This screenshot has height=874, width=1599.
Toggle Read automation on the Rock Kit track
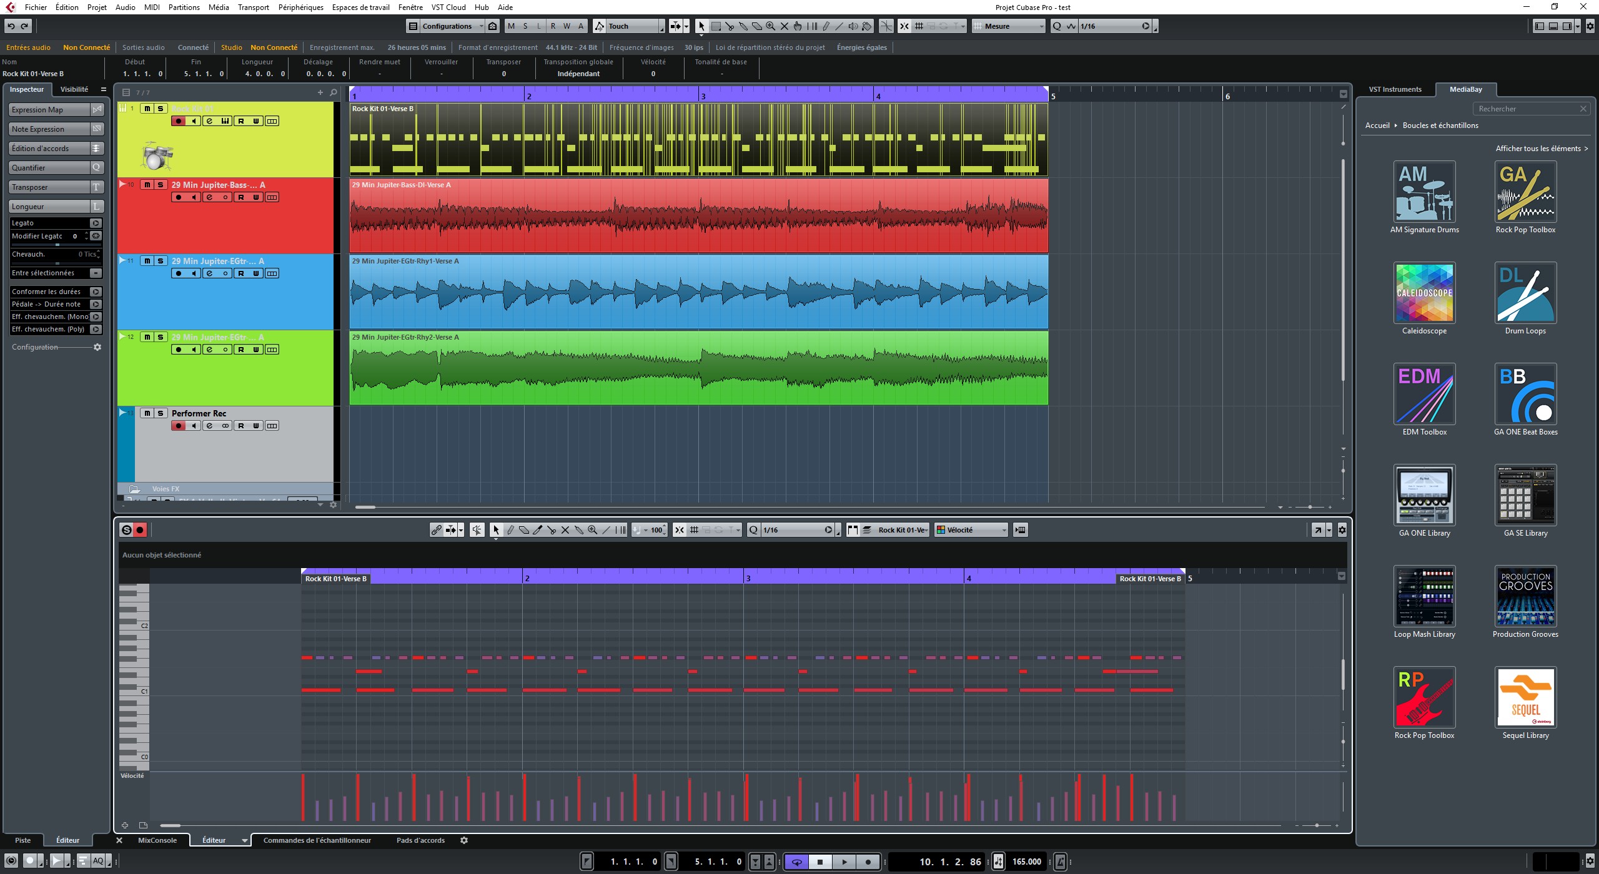coord(241,121)
